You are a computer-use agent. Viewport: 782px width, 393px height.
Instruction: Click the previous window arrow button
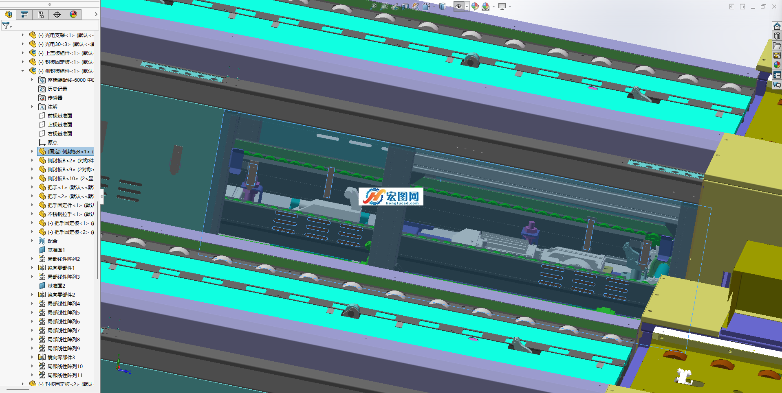pos(732,7)
